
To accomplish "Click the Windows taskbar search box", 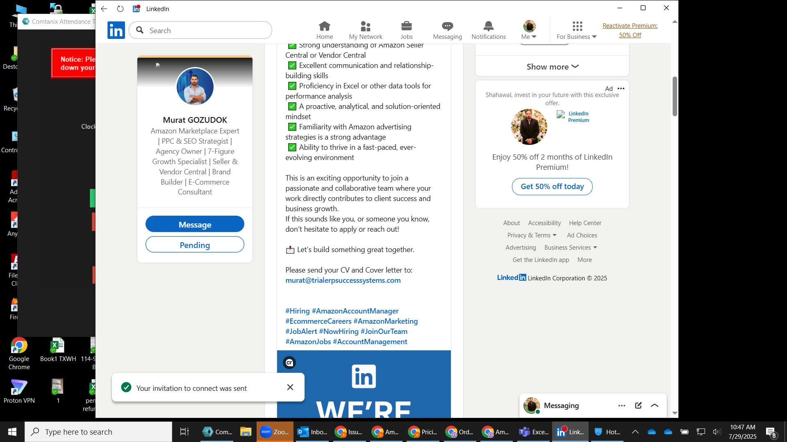I will (98, 432).
